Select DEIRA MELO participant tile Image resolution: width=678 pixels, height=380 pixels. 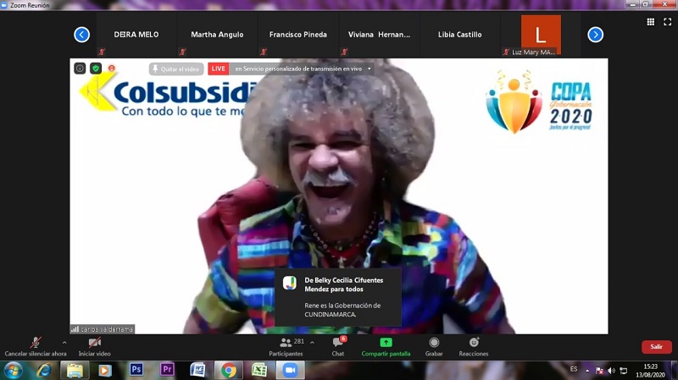tap(136, 35)
